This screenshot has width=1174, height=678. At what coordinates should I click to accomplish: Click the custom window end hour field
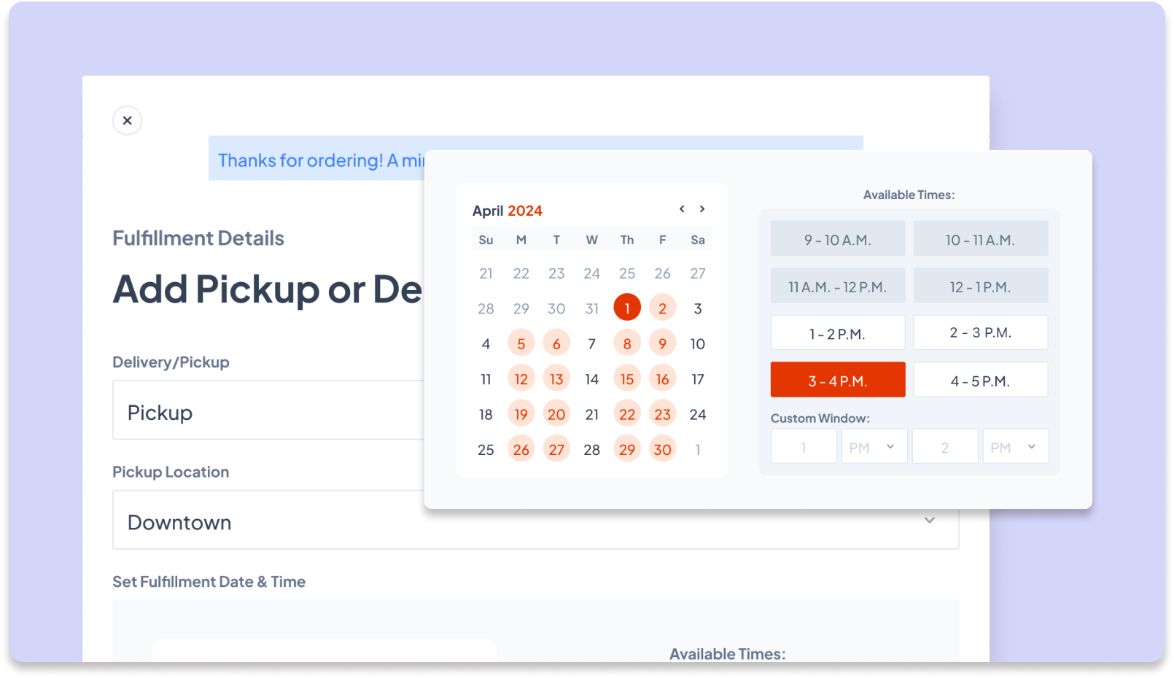coord(945,446)
